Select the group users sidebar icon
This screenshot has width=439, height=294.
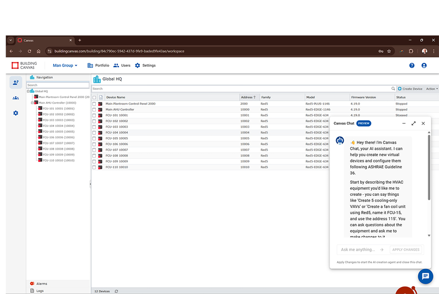16,98
